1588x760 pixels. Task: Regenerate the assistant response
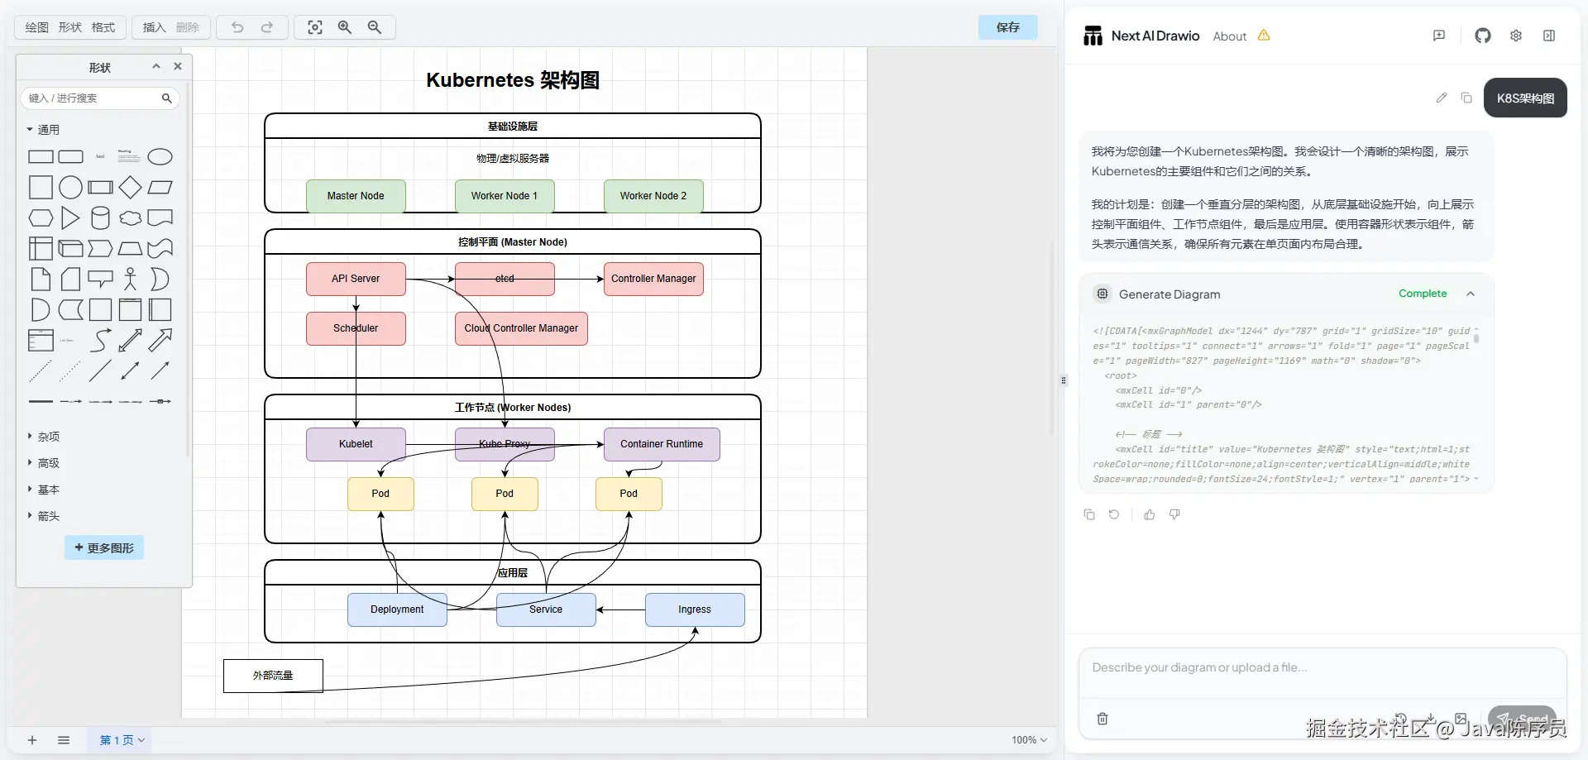tap(1114, 514)
